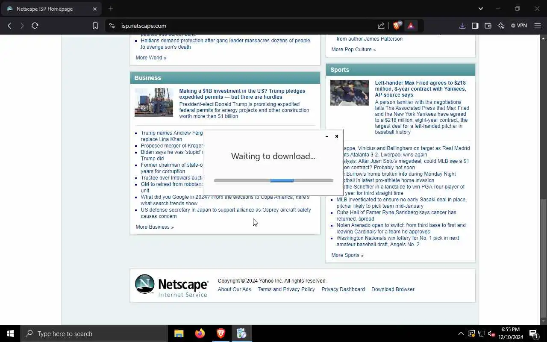The height and width of the screenshot is (342, 547).
Task: Minimize the Waiting to download dialog
Action: coord(327,136)
